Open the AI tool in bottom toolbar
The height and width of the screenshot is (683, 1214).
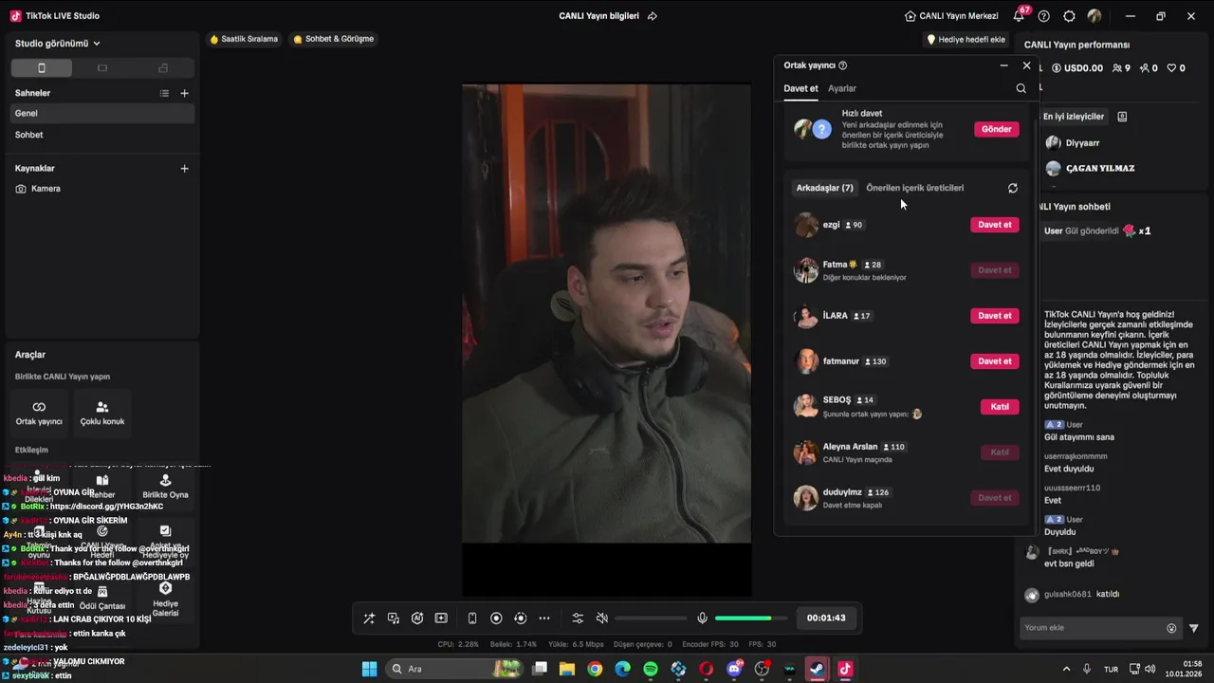click(417, 618)
